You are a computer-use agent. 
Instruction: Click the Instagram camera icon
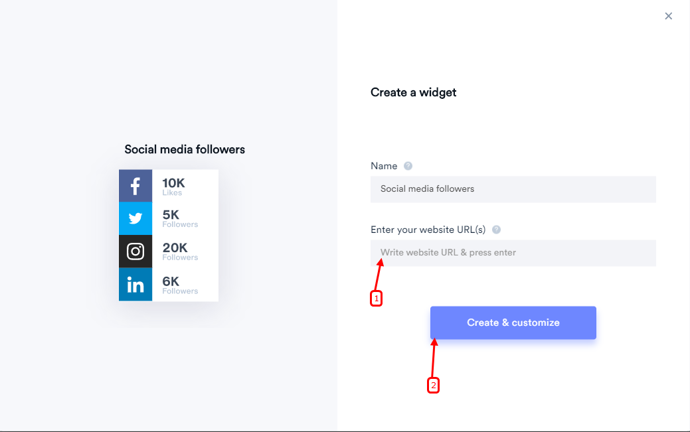[135, 252]
